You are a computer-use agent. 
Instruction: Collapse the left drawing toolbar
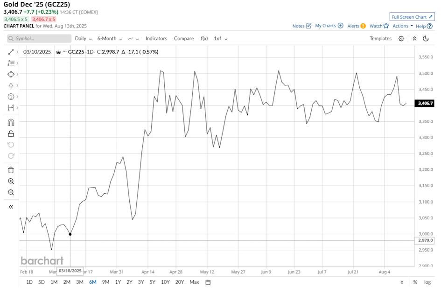(11, 207)
